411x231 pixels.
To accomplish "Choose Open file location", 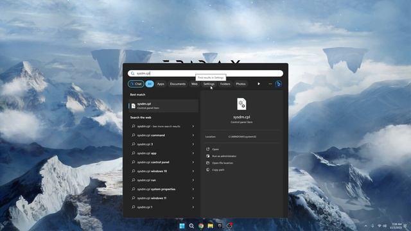I will (x=223, y=163).
